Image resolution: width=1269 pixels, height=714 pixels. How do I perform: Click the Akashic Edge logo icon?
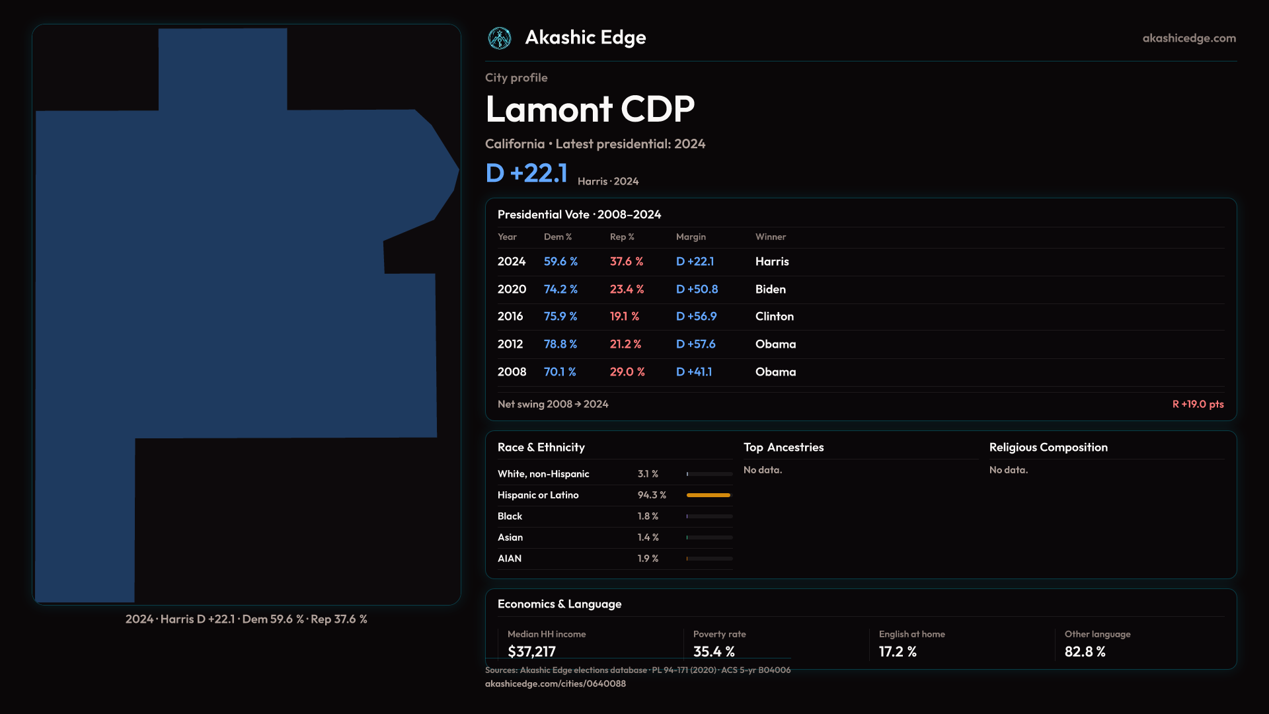[500, 38]
